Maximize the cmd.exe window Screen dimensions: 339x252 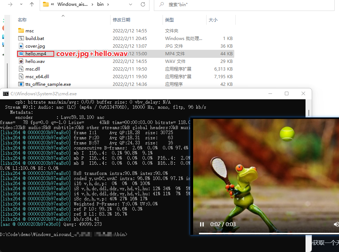(287, 93)
